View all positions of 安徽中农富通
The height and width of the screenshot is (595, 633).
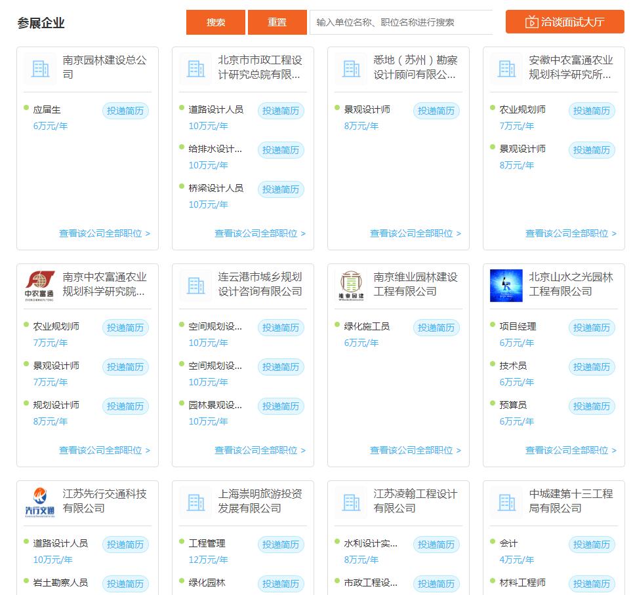pos(571,233)
